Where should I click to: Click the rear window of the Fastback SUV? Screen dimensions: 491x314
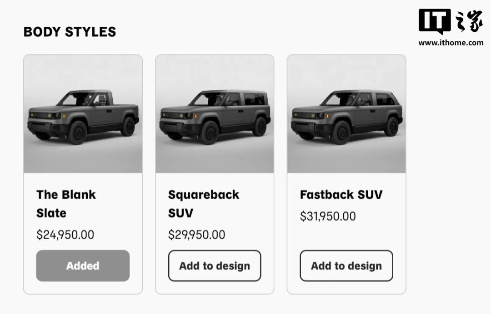(385, 99)
